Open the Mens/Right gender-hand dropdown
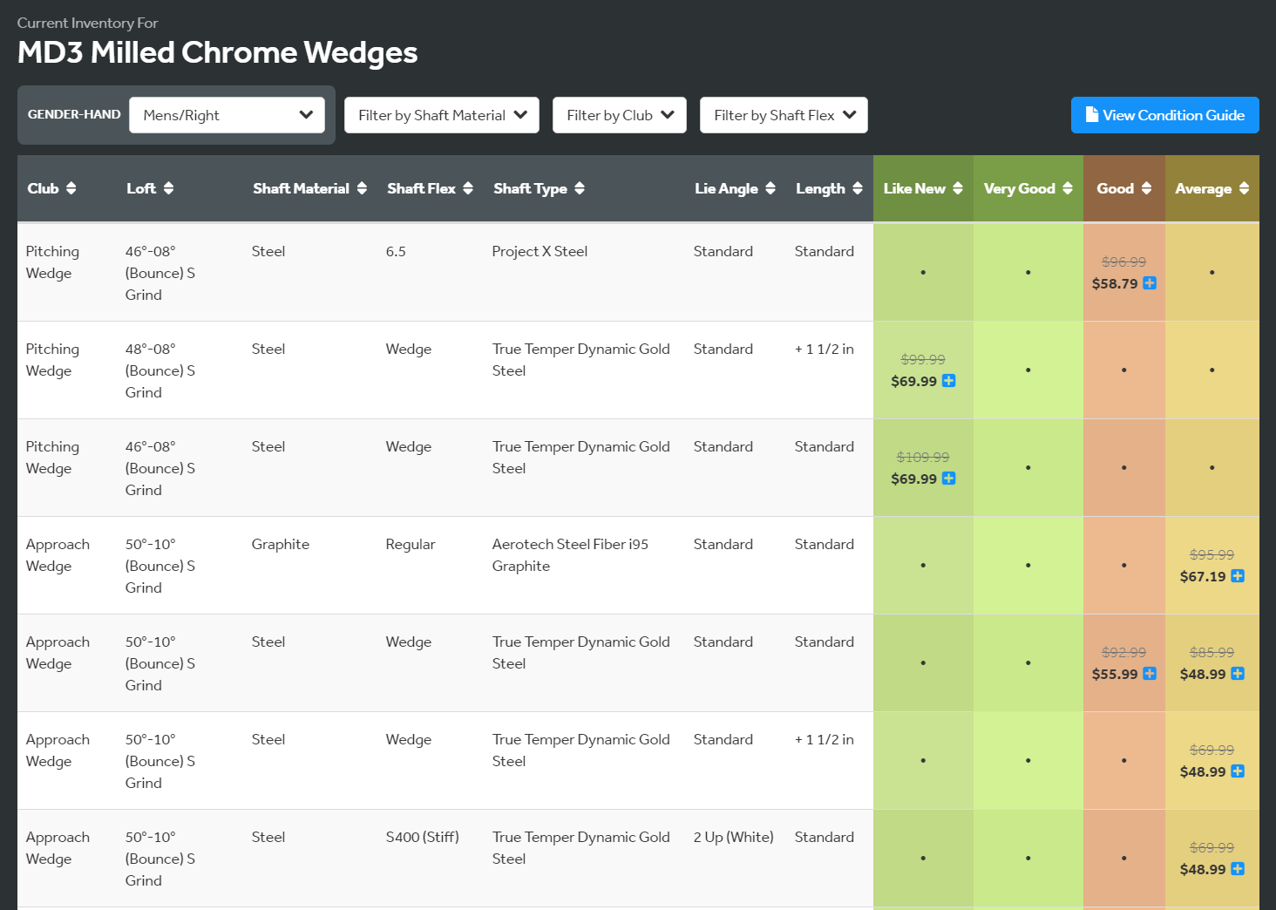This screenshot has width=1276, height=910. tap(227, 115)
